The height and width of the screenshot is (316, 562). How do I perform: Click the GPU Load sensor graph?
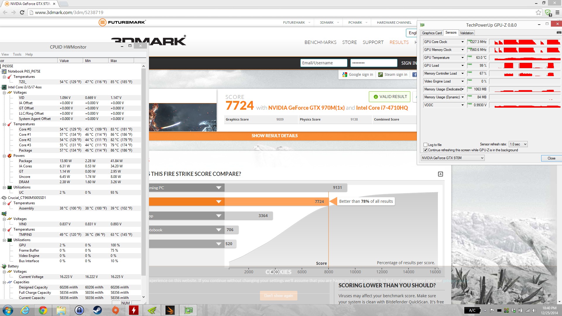(x=525, y=66)
